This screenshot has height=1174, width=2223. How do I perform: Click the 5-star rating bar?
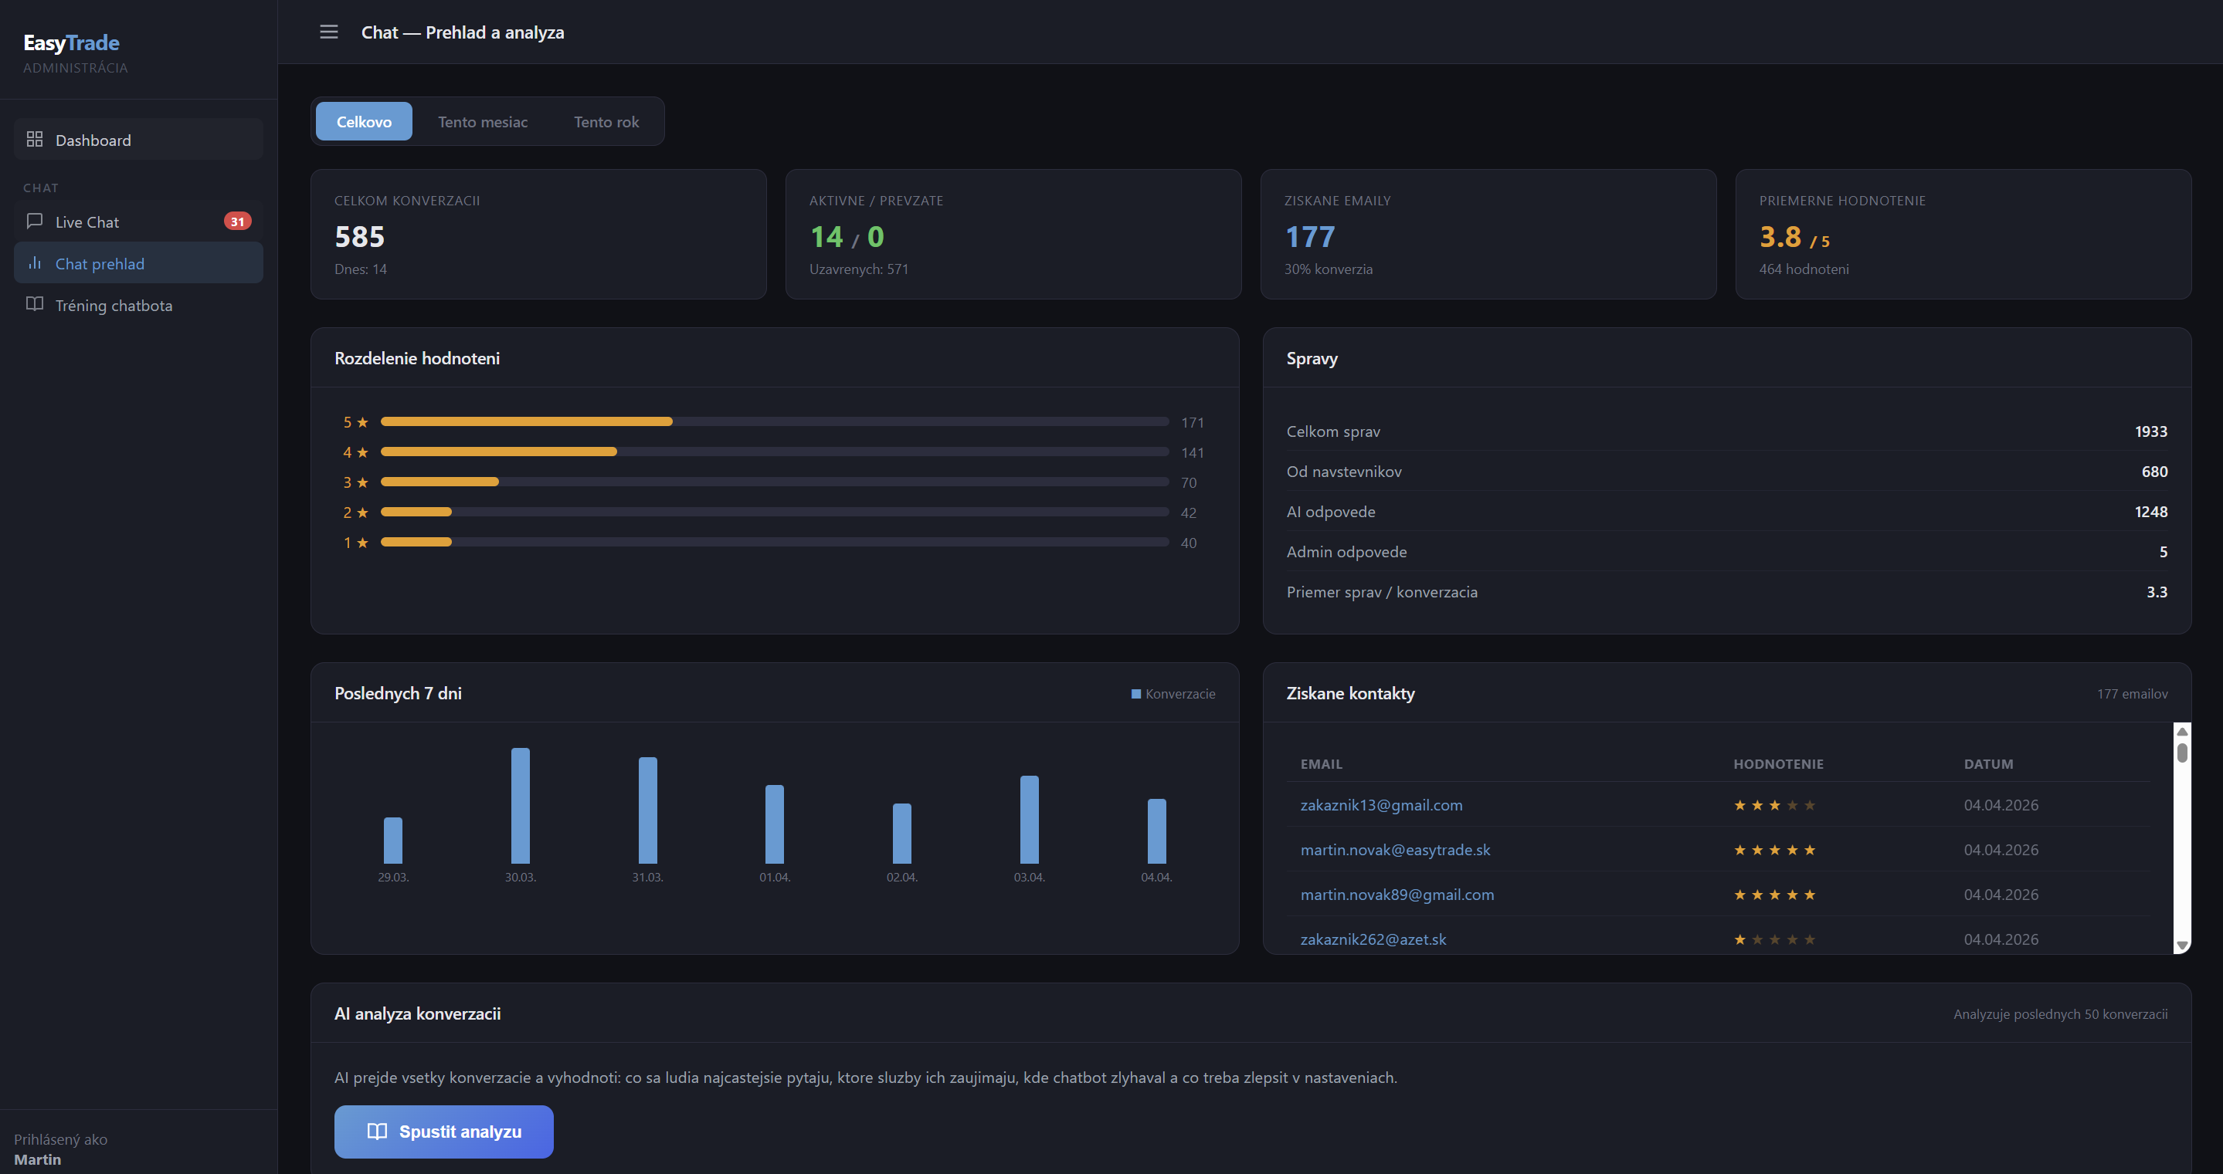(x=527, y=421)
